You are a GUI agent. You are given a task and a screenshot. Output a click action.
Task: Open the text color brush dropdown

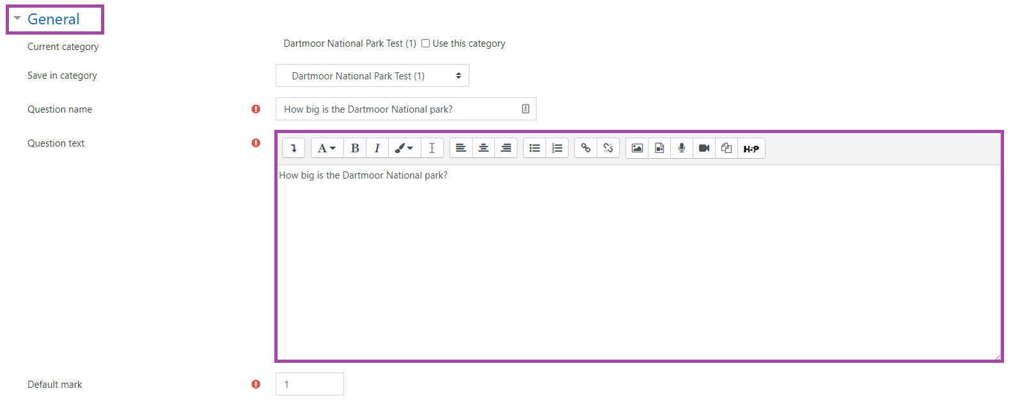[404, 148]
